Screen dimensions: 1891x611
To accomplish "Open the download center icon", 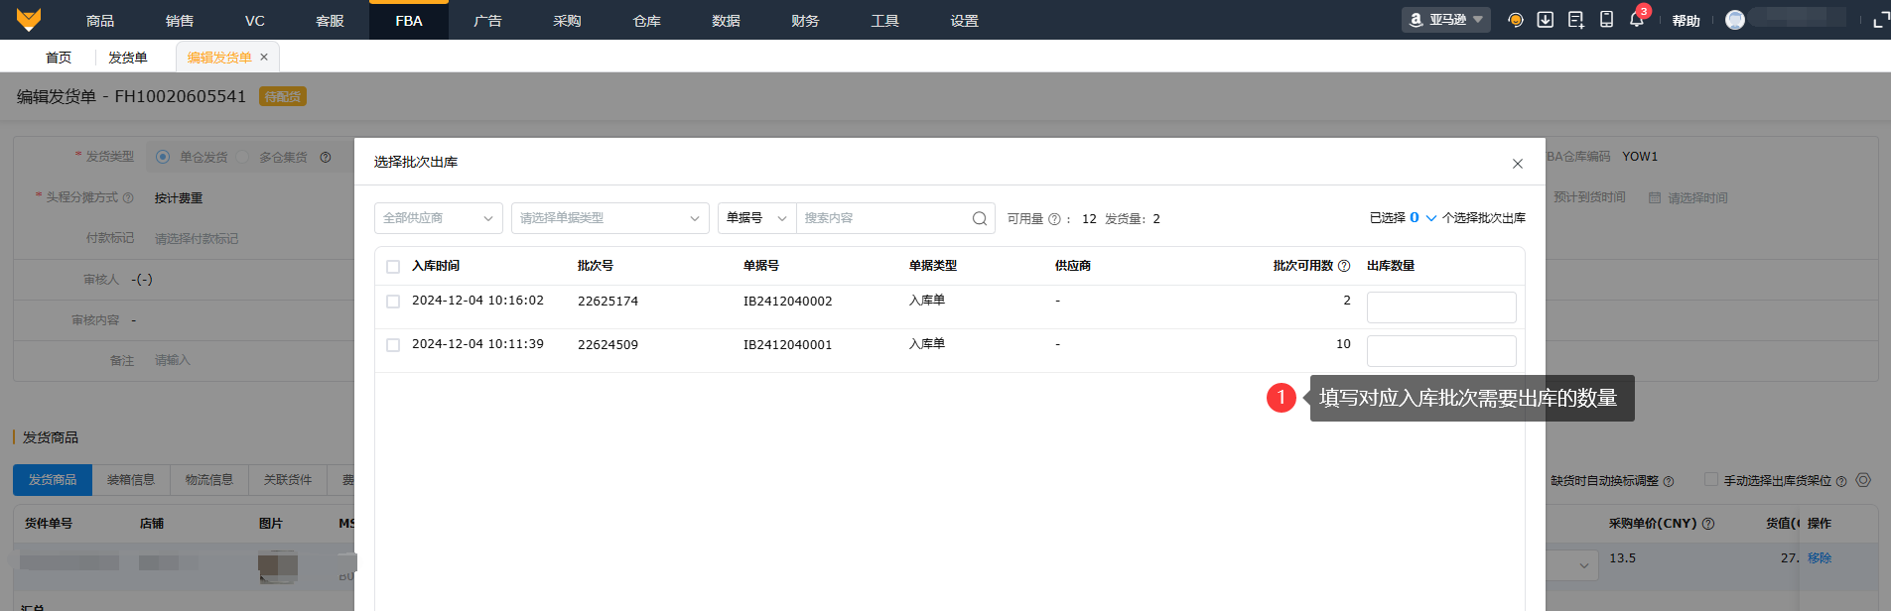I will (1546, 20).
